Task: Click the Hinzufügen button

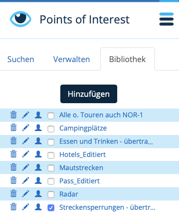Action: 89,94
